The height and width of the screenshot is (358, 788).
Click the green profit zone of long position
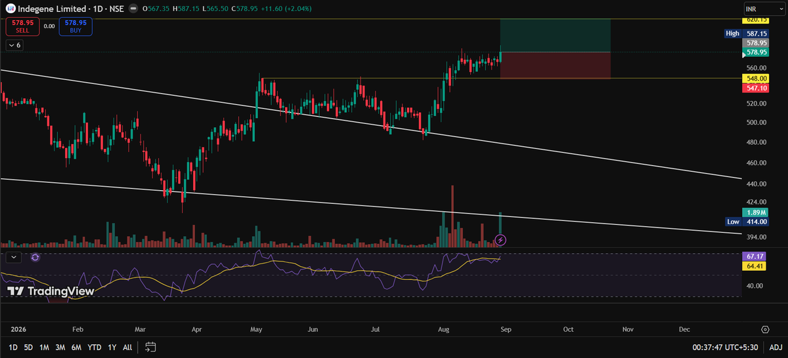coord(556,35)
